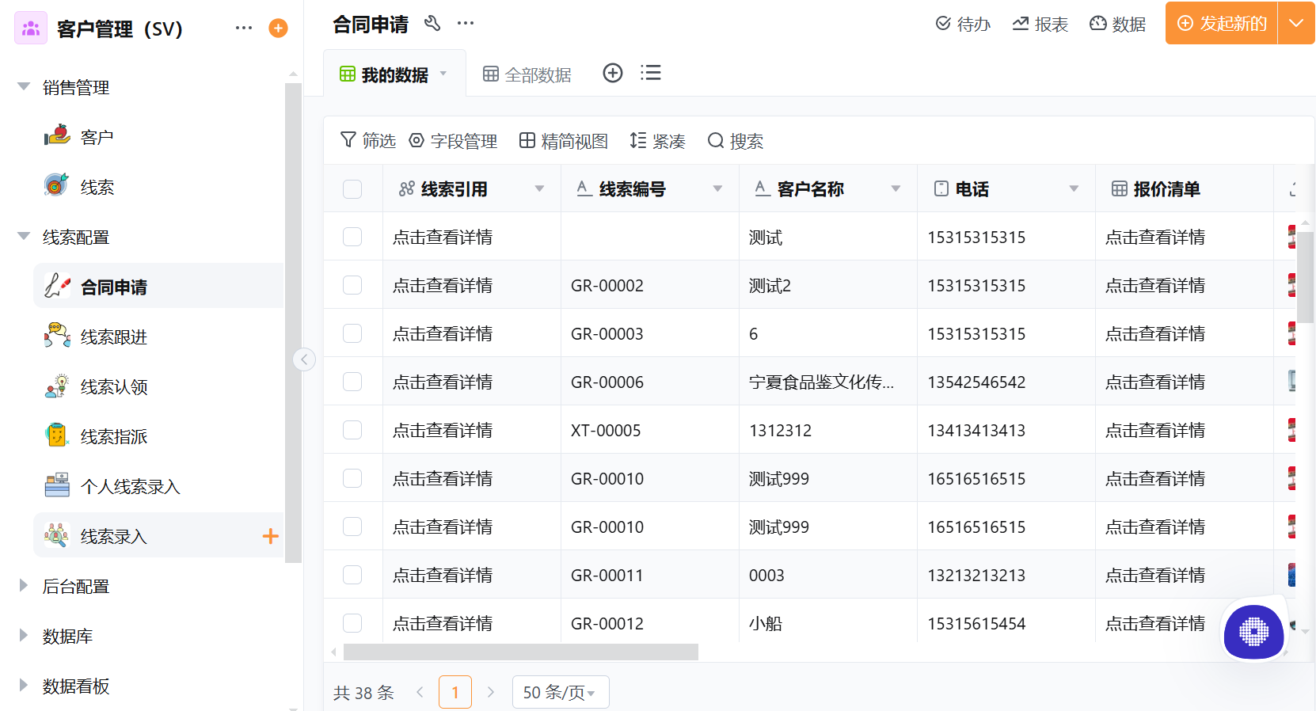Toggle 紧凑 row density
The height and width of the screenshot is (711, 1316).
click(657, 141)
